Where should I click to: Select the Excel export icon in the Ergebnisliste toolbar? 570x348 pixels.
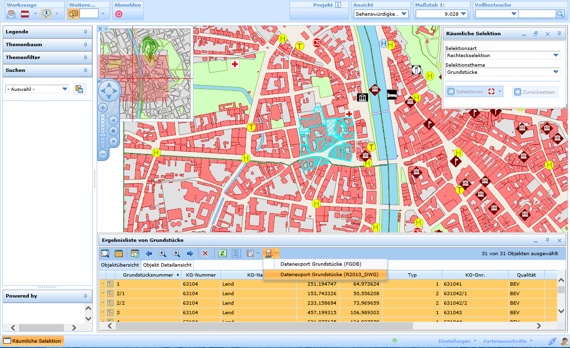(222, 254)
